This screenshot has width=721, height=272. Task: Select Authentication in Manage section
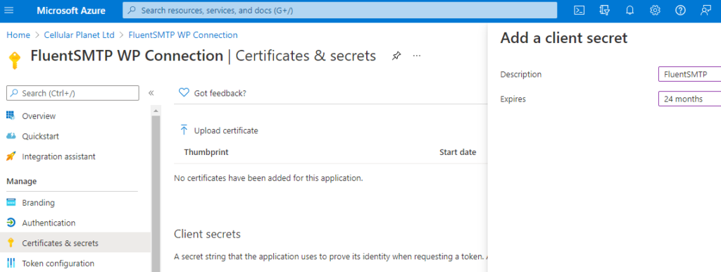point(49,223)
